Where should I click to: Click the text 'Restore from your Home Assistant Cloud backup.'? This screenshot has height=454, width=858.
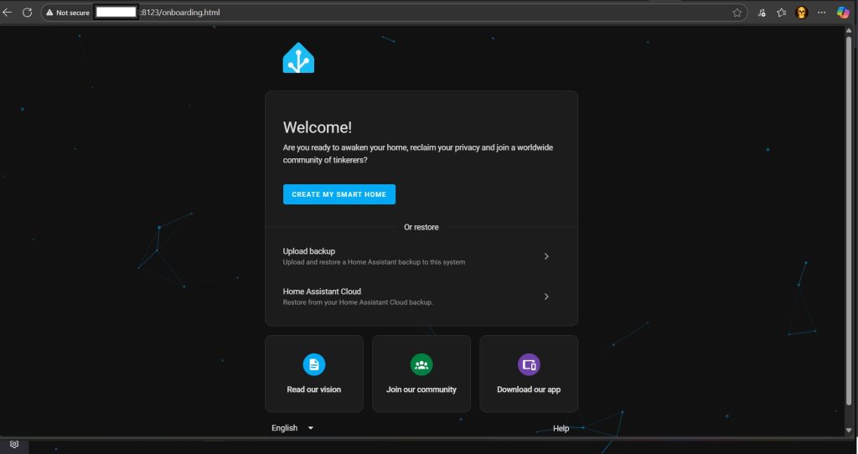tap(358, 302)
